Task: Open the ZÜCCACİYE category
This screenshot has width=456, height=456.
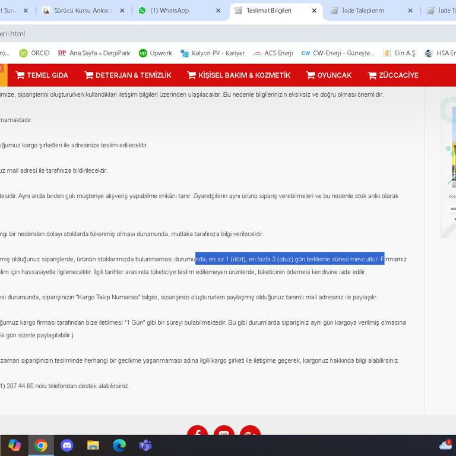Action: pos(393,75)
